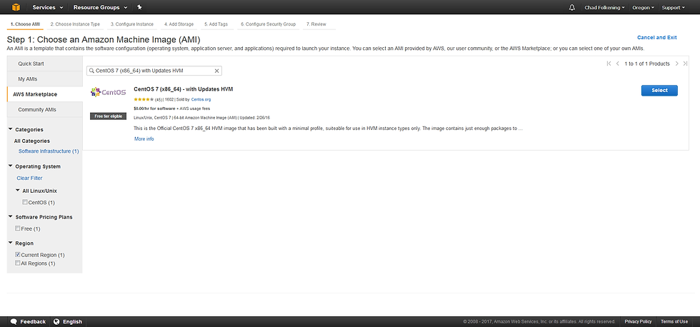Screen dimensions: 700x327
Task: Click the Free tier eligible badge
Action: 108,116
